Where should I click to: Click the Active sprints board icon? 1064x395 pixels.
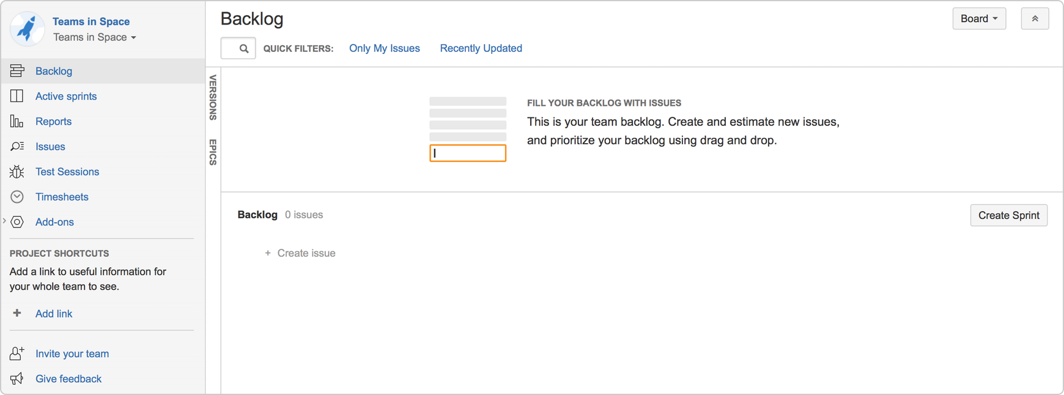point(17,96)
